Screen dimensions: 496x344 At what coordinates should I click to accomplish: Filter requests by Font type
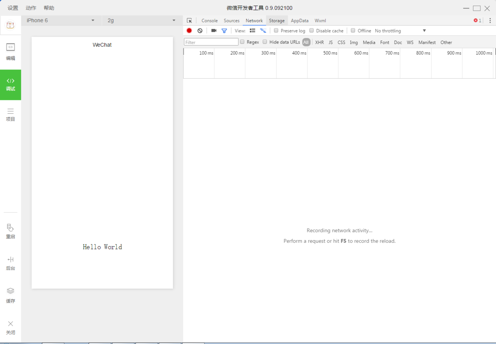(385, 42)
